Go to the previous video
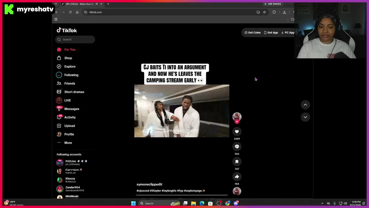Screen dimensions: 369x208 pos(305,105)
